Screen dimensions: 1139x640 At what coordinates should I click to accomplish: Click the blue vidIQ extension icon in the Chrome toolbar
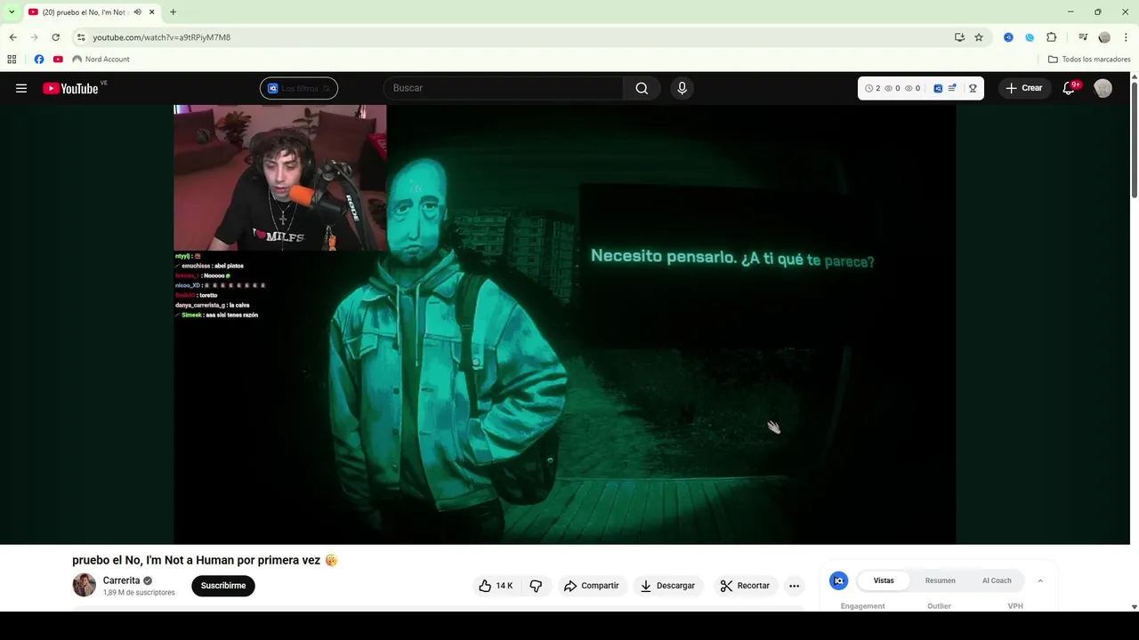(1008, 37)
